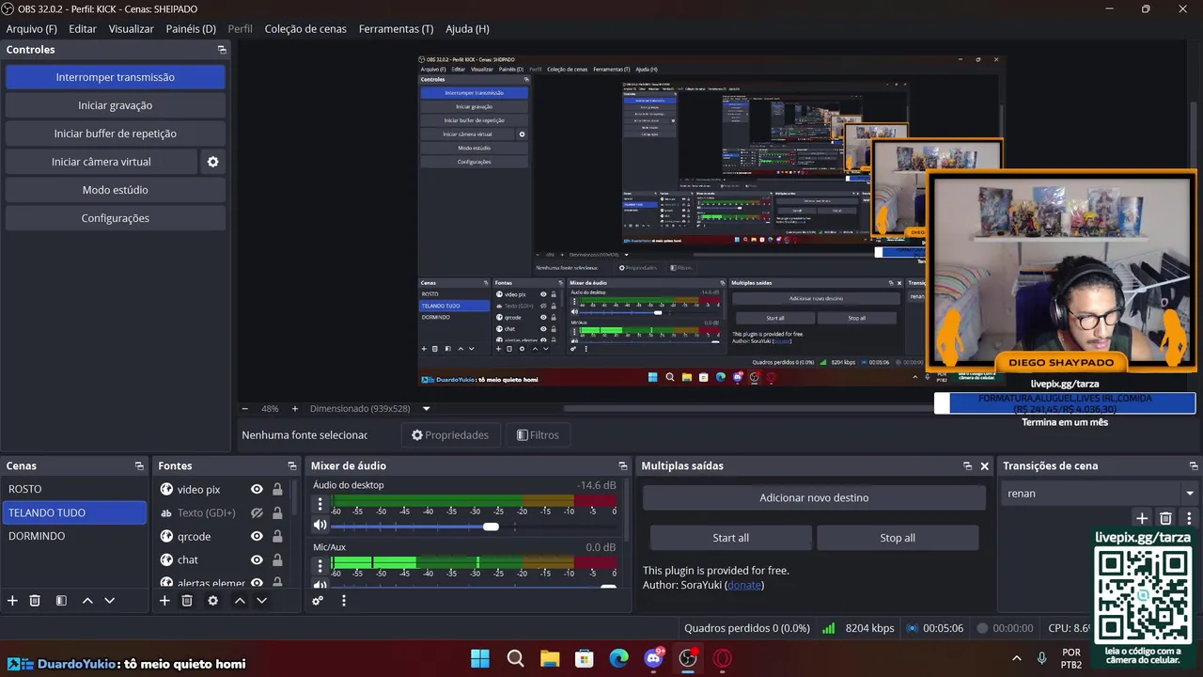Image resolution: width=1203 pixels, height=677 pixels.
Task: Select ROSTO scene
Action: coord(75,489)
